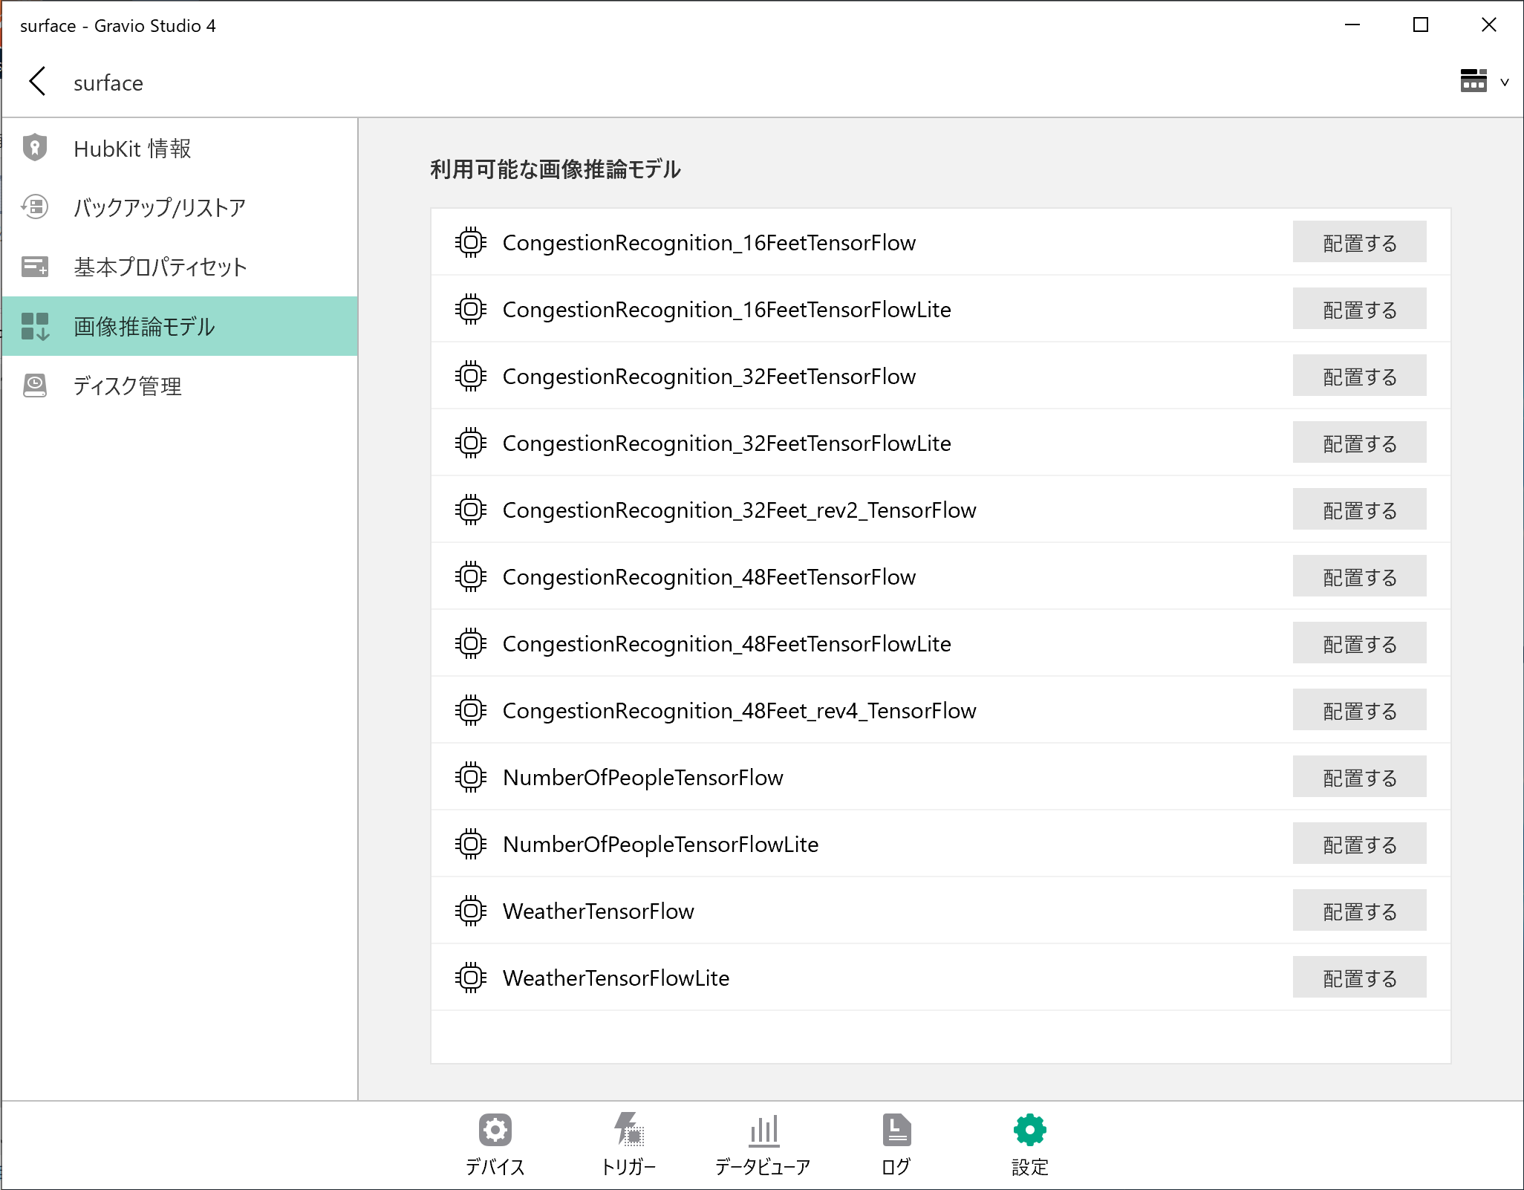Click chip icon for CongestionRecognition_32Feet_rev2_TensorFlow
1524x1190 pixels.
(x=471, y=510)
